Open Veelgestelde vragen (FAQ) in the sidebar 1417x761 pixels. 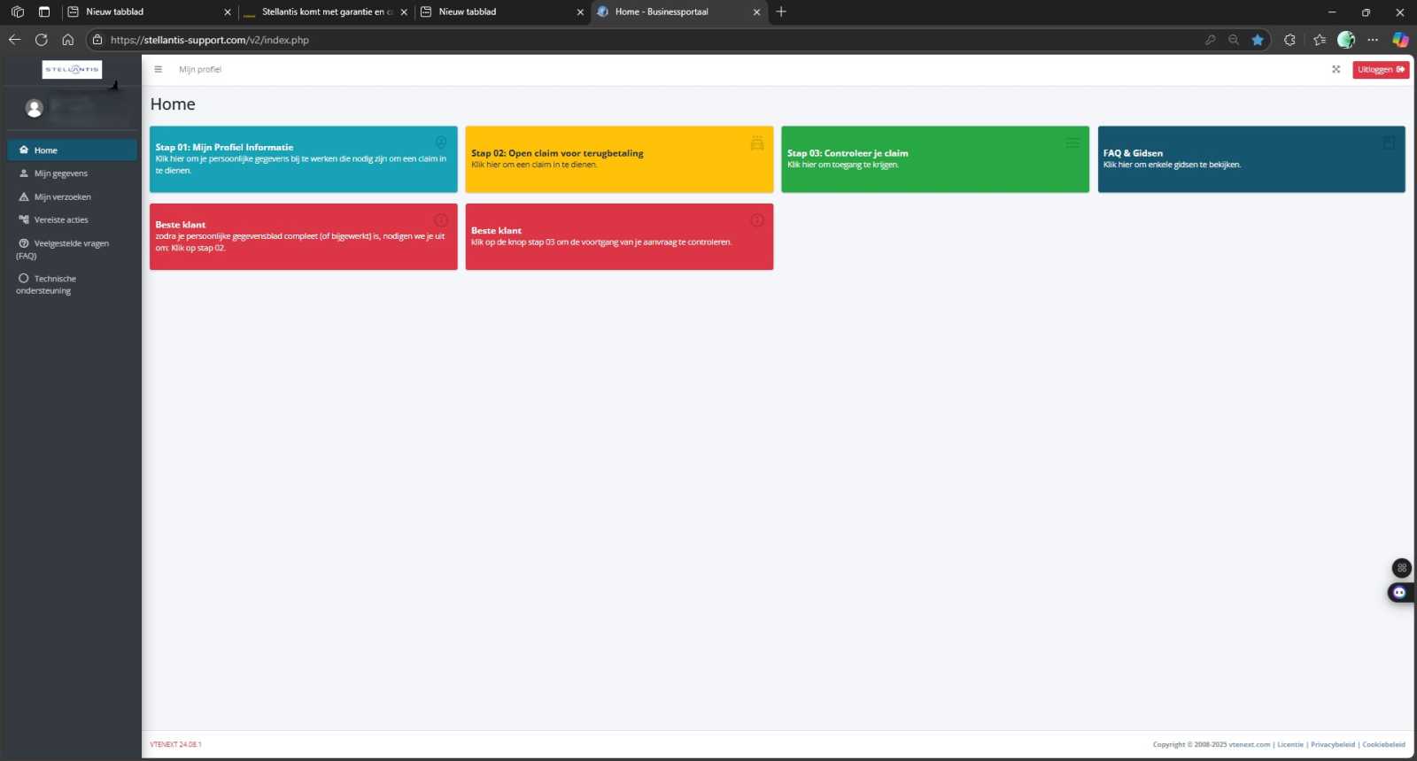[x=72, y=249]
